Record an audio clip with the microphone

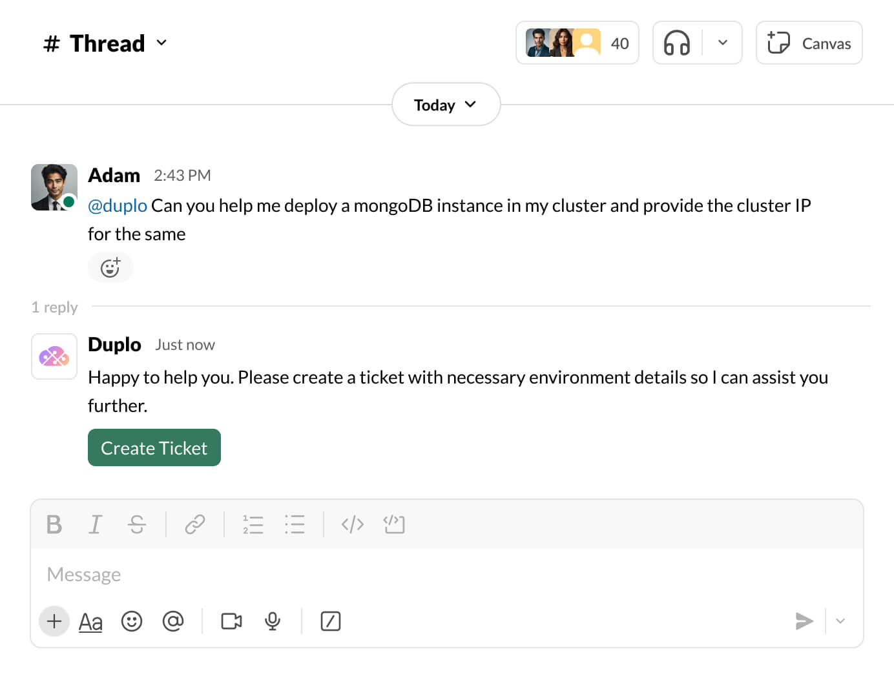tap(273, 621)
